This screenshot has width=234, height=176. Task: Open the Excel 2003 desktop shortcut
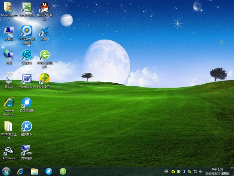point(27,7)
